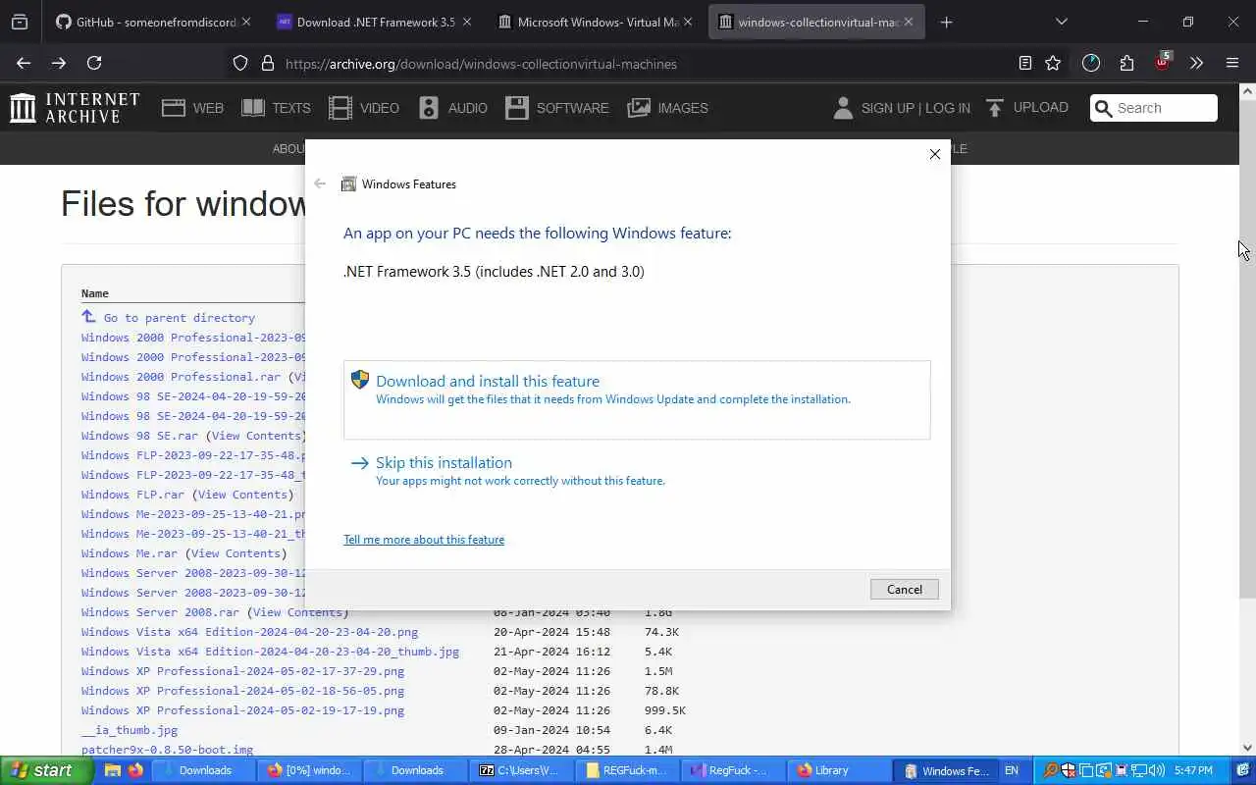Image resolution: width=1256 pixels, height=785 pixels.
Task: Open Tell me more about this feature link
Action: pos(424,540)
